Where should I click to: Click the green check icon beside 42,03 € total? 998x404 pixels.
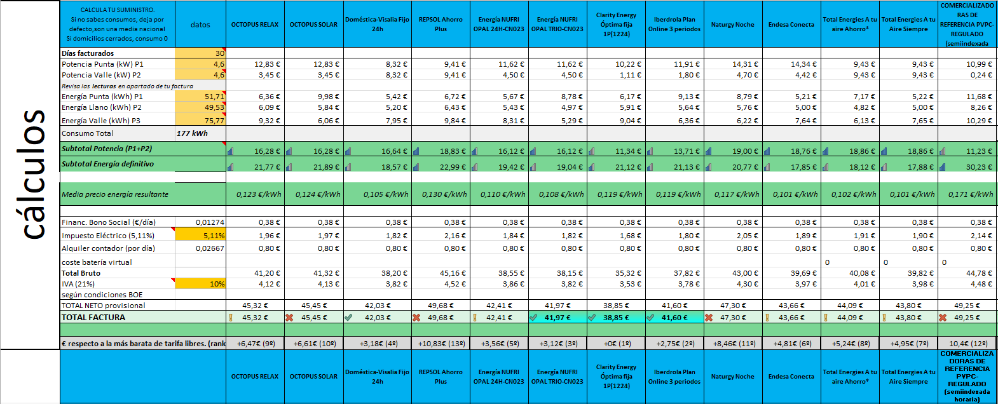tap(348, 318)
